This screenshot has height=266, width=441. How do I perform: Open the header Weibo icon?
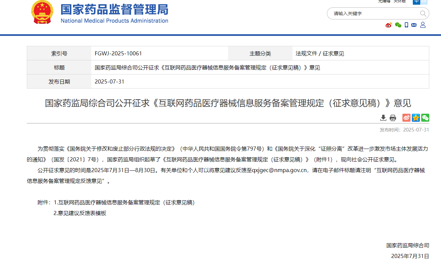[389, 25]
